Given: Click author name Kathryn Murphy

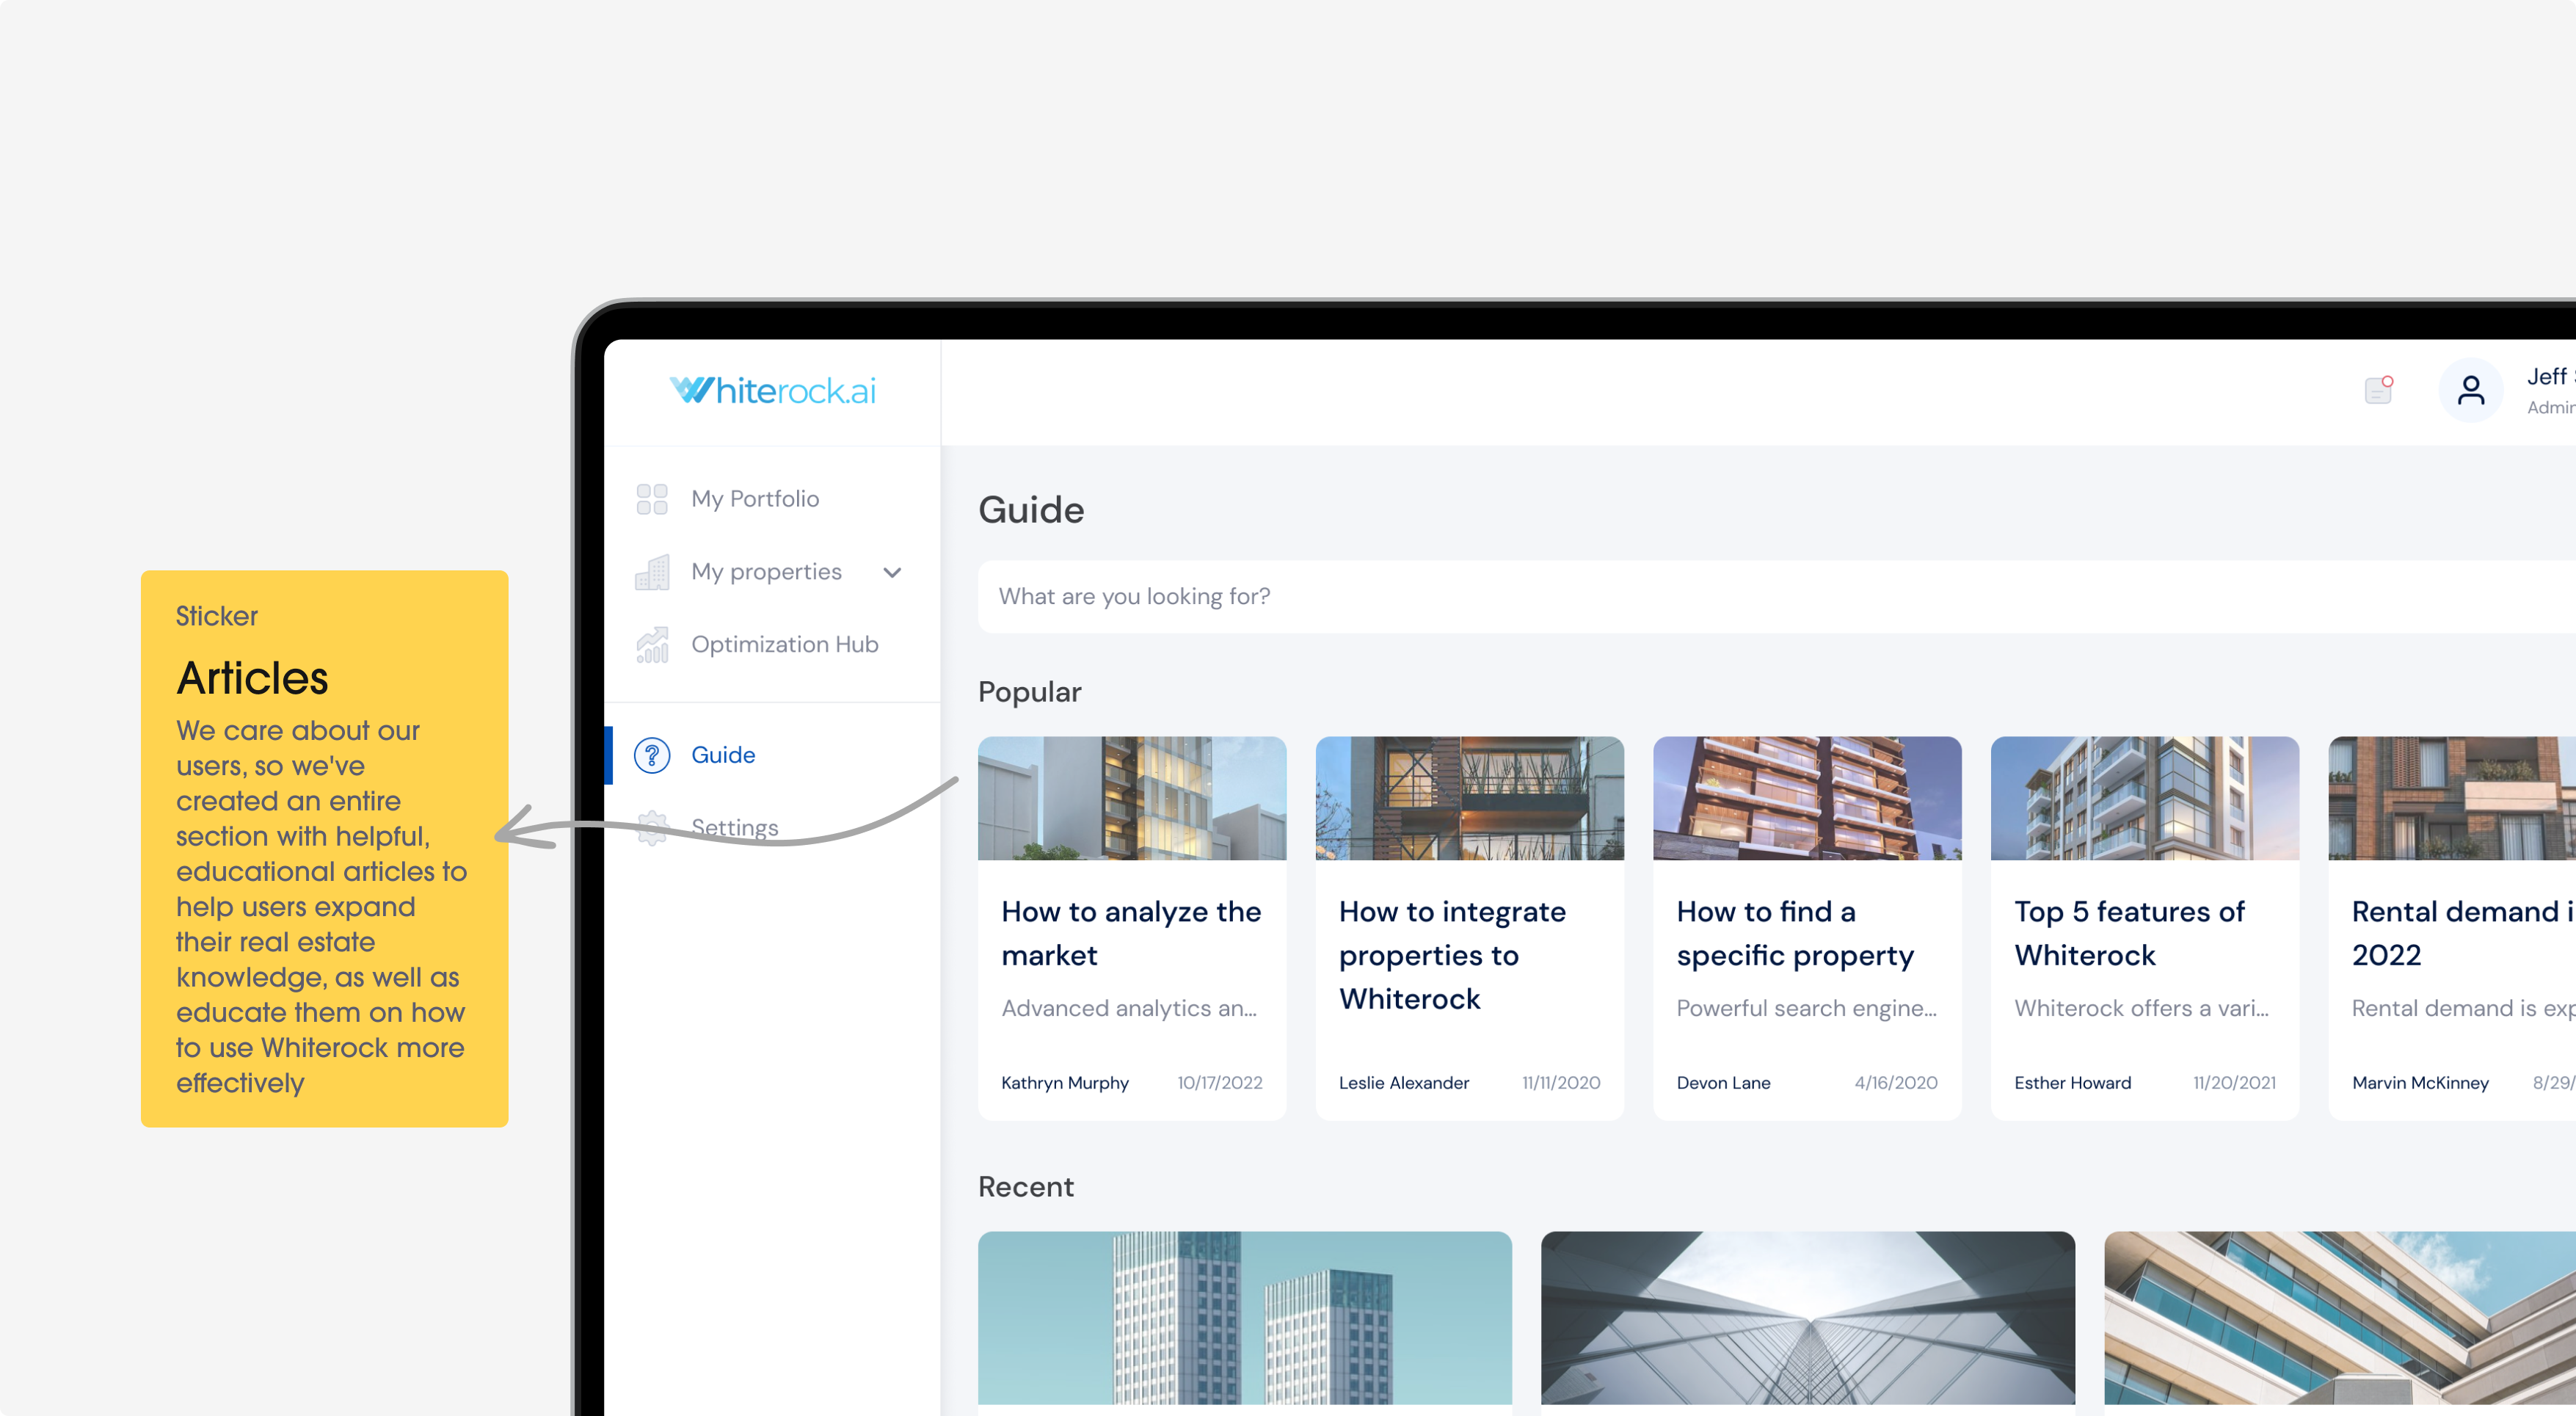Looking at the screenshot, I should click(x=1065, y=1083).
